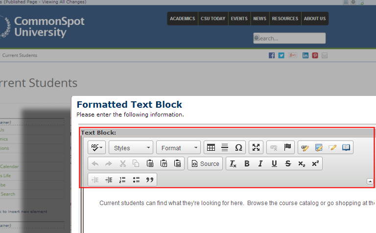Image resolution: width=376 pixels, height=233 pixels.
Task: Share the page on Twitter
Action: click(282, 55)
